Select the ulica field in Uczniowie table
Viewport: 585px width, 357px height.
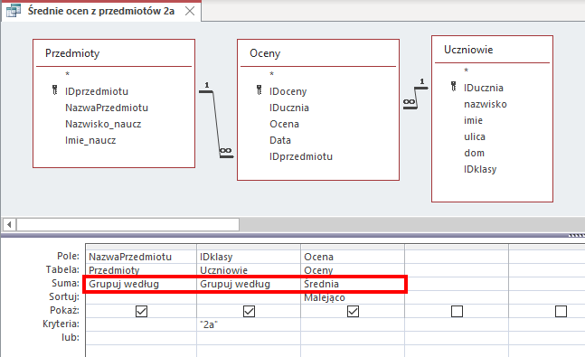tap(475, 136)
